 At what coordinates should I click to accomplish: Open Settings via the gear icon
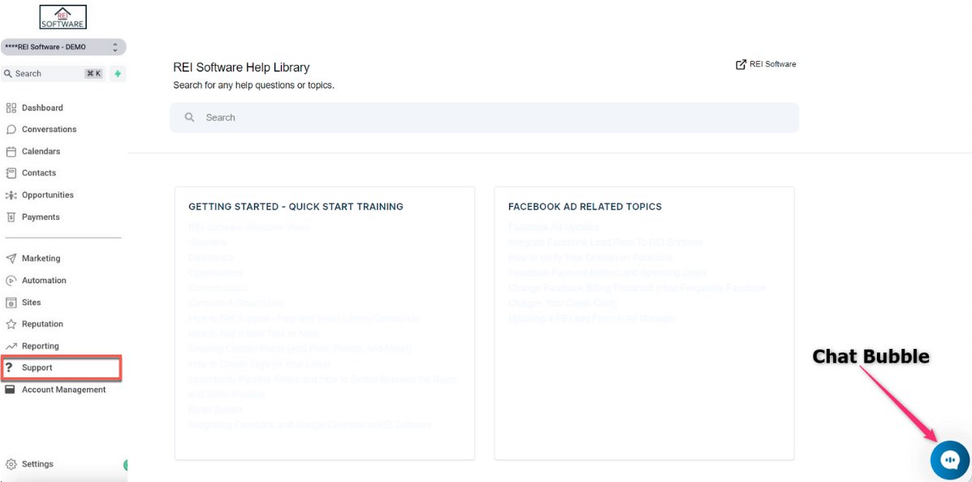11,464
